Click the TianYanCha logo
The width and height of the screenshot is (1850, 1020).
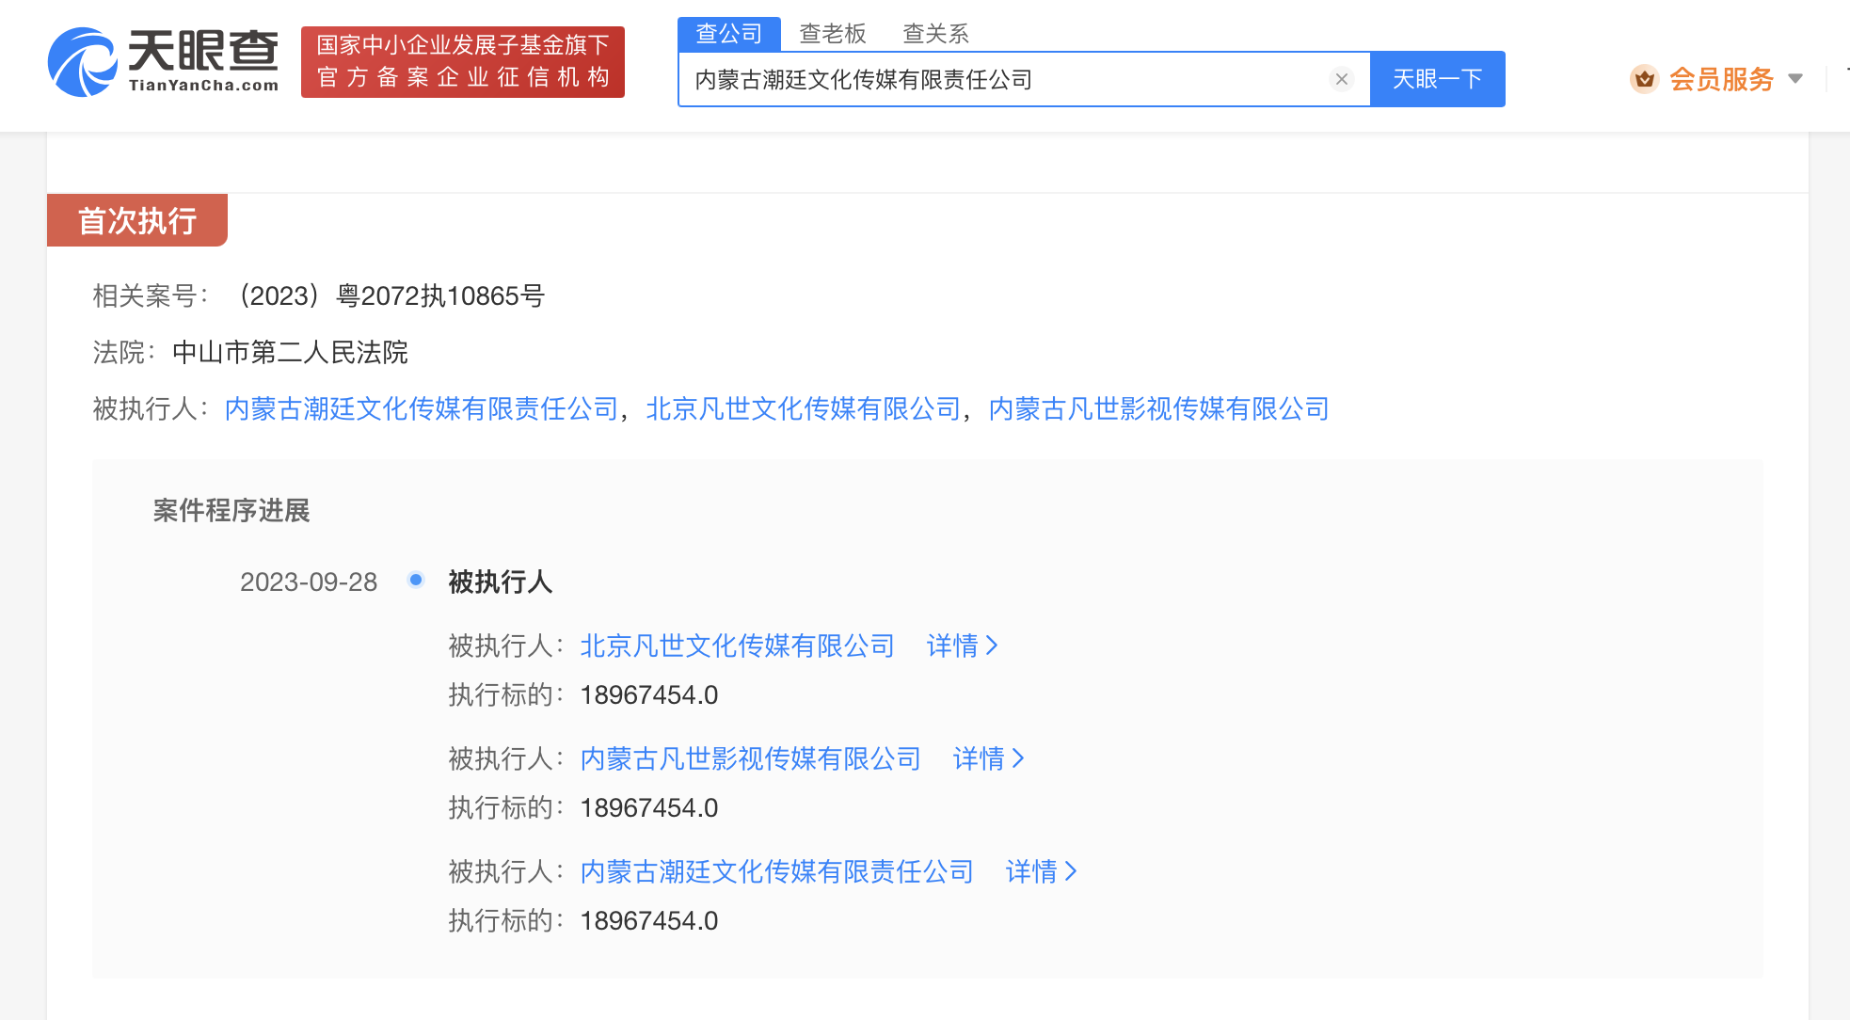(164, 61)
